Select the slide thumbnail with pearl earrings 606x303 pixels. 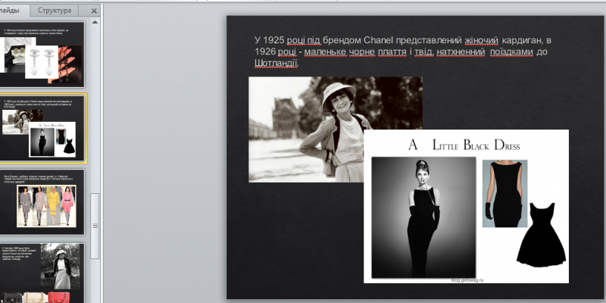tap(42, 54)
